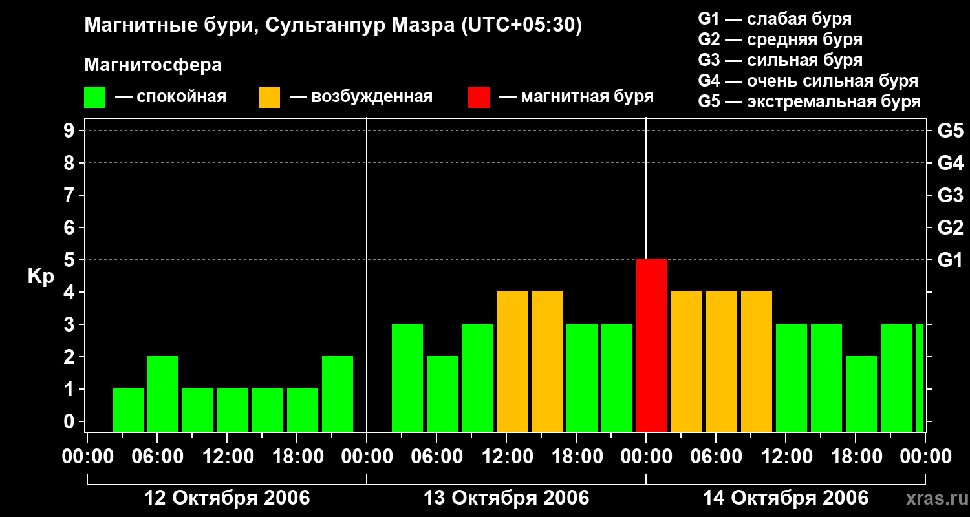Click the 'G3' label on the right axis
This screenshot has height=517, width=970.
[x=951, y=195]
